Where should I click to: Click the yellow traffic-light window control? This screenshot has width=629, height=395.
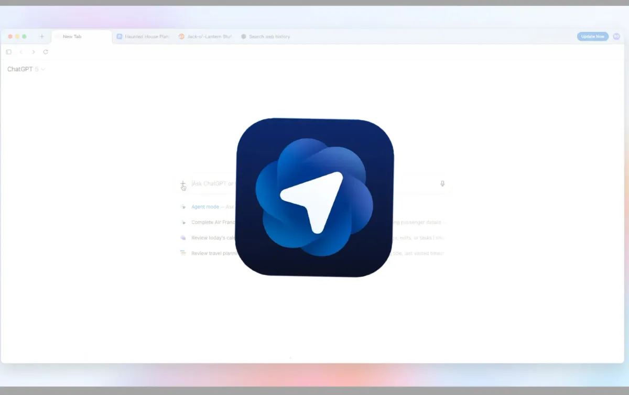click(16, 36)
